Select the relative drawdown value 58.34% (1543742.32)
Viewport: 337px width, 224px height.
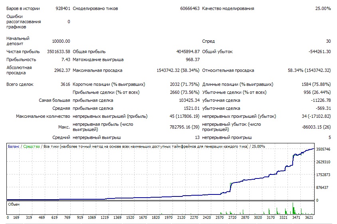[309, 70]
